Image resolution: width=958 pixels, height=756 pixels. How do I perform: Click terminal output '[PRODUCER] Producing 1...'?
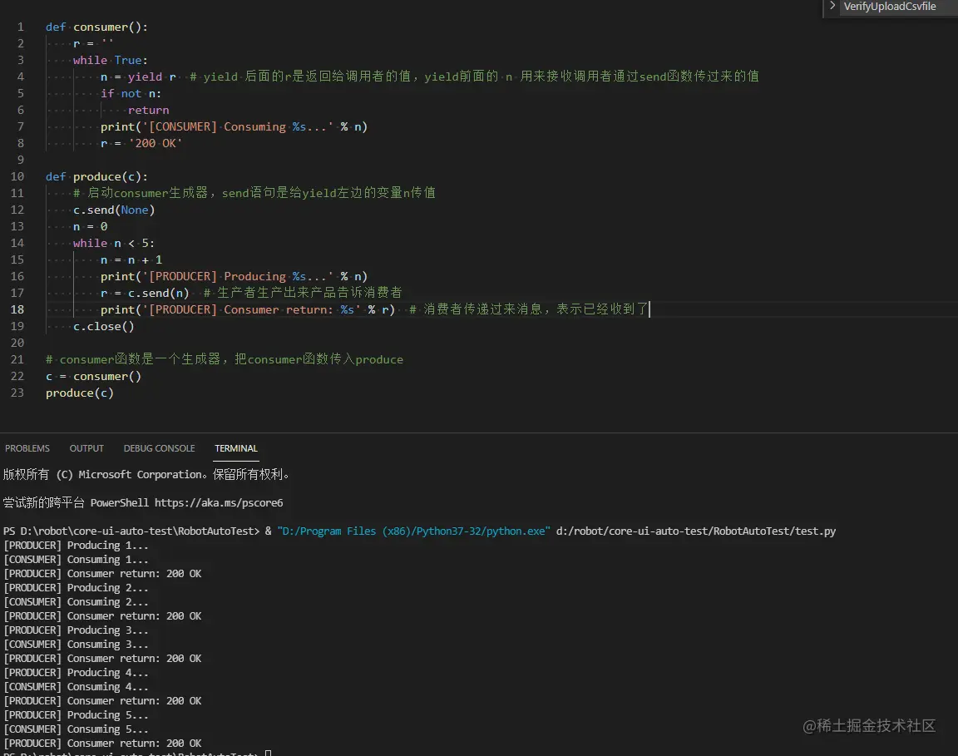tap(76, 545)
